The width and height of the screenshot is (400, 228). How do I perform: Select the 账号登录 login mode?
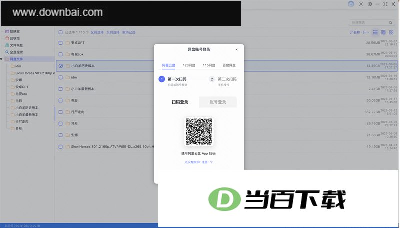(x=218, y=102)
